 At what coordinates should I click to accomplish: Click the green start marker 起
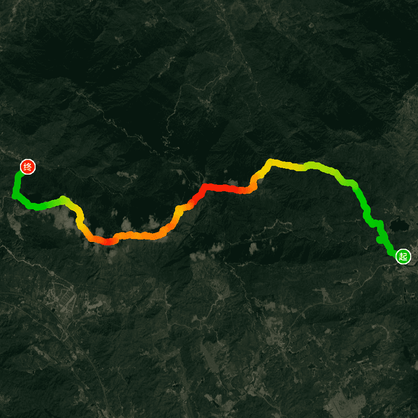point(403,257)
